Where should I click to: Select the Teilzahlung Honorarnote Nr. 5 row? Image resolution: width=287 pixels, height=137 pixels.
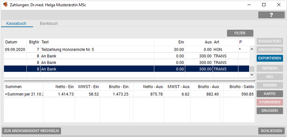(x=127, y=50)
